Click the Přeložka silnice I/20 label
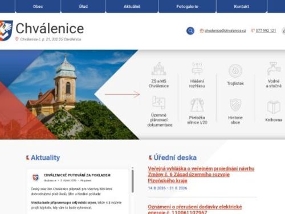This screenshot has height=214, width=285. pyautogui.click(x=197, y=120)
